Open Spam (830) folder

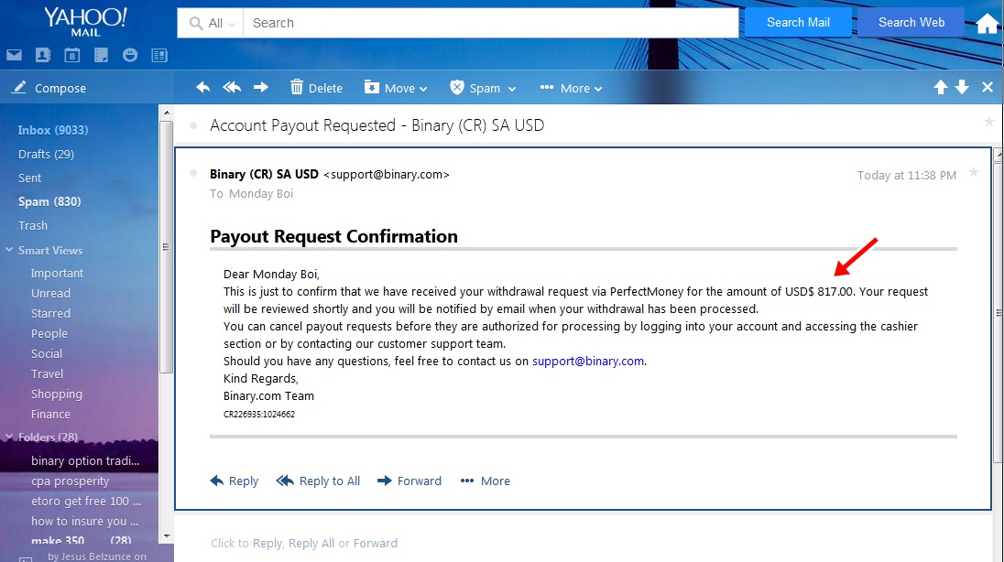pos(49,201)
